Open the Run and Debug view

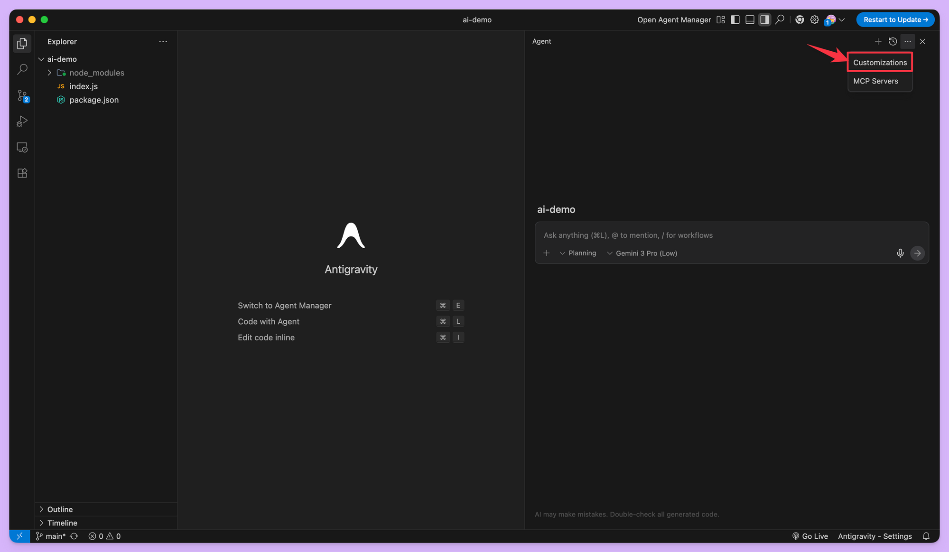click(22, 122)
